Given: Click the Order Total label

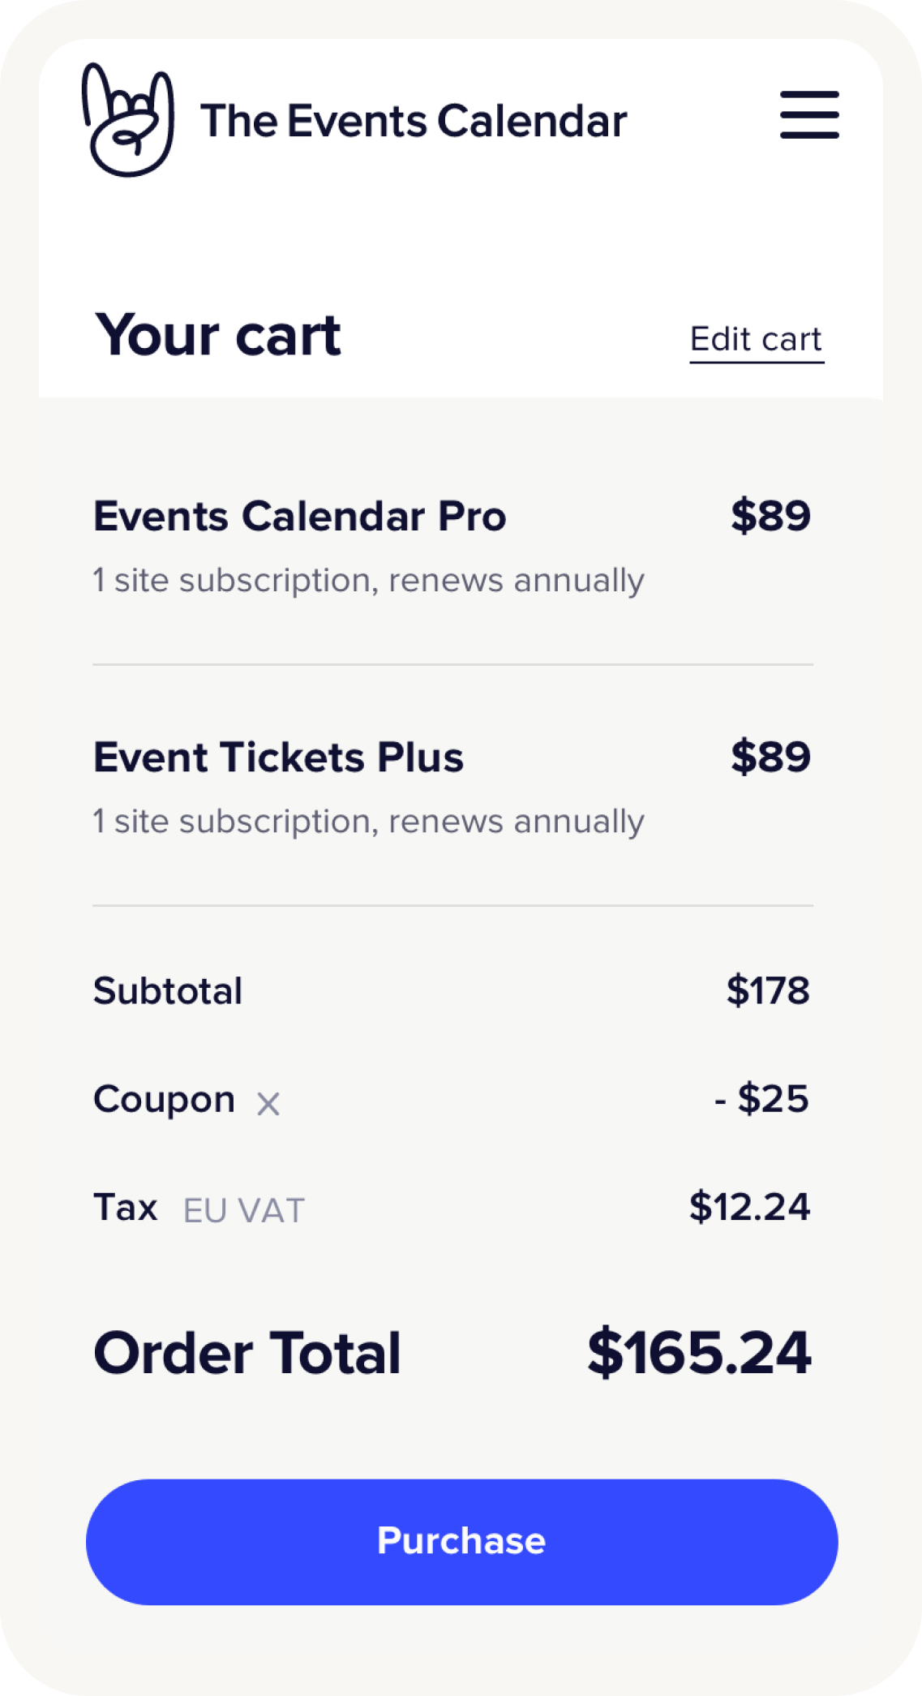Looking at the screenshot, I should click(x=247, y=1353).
